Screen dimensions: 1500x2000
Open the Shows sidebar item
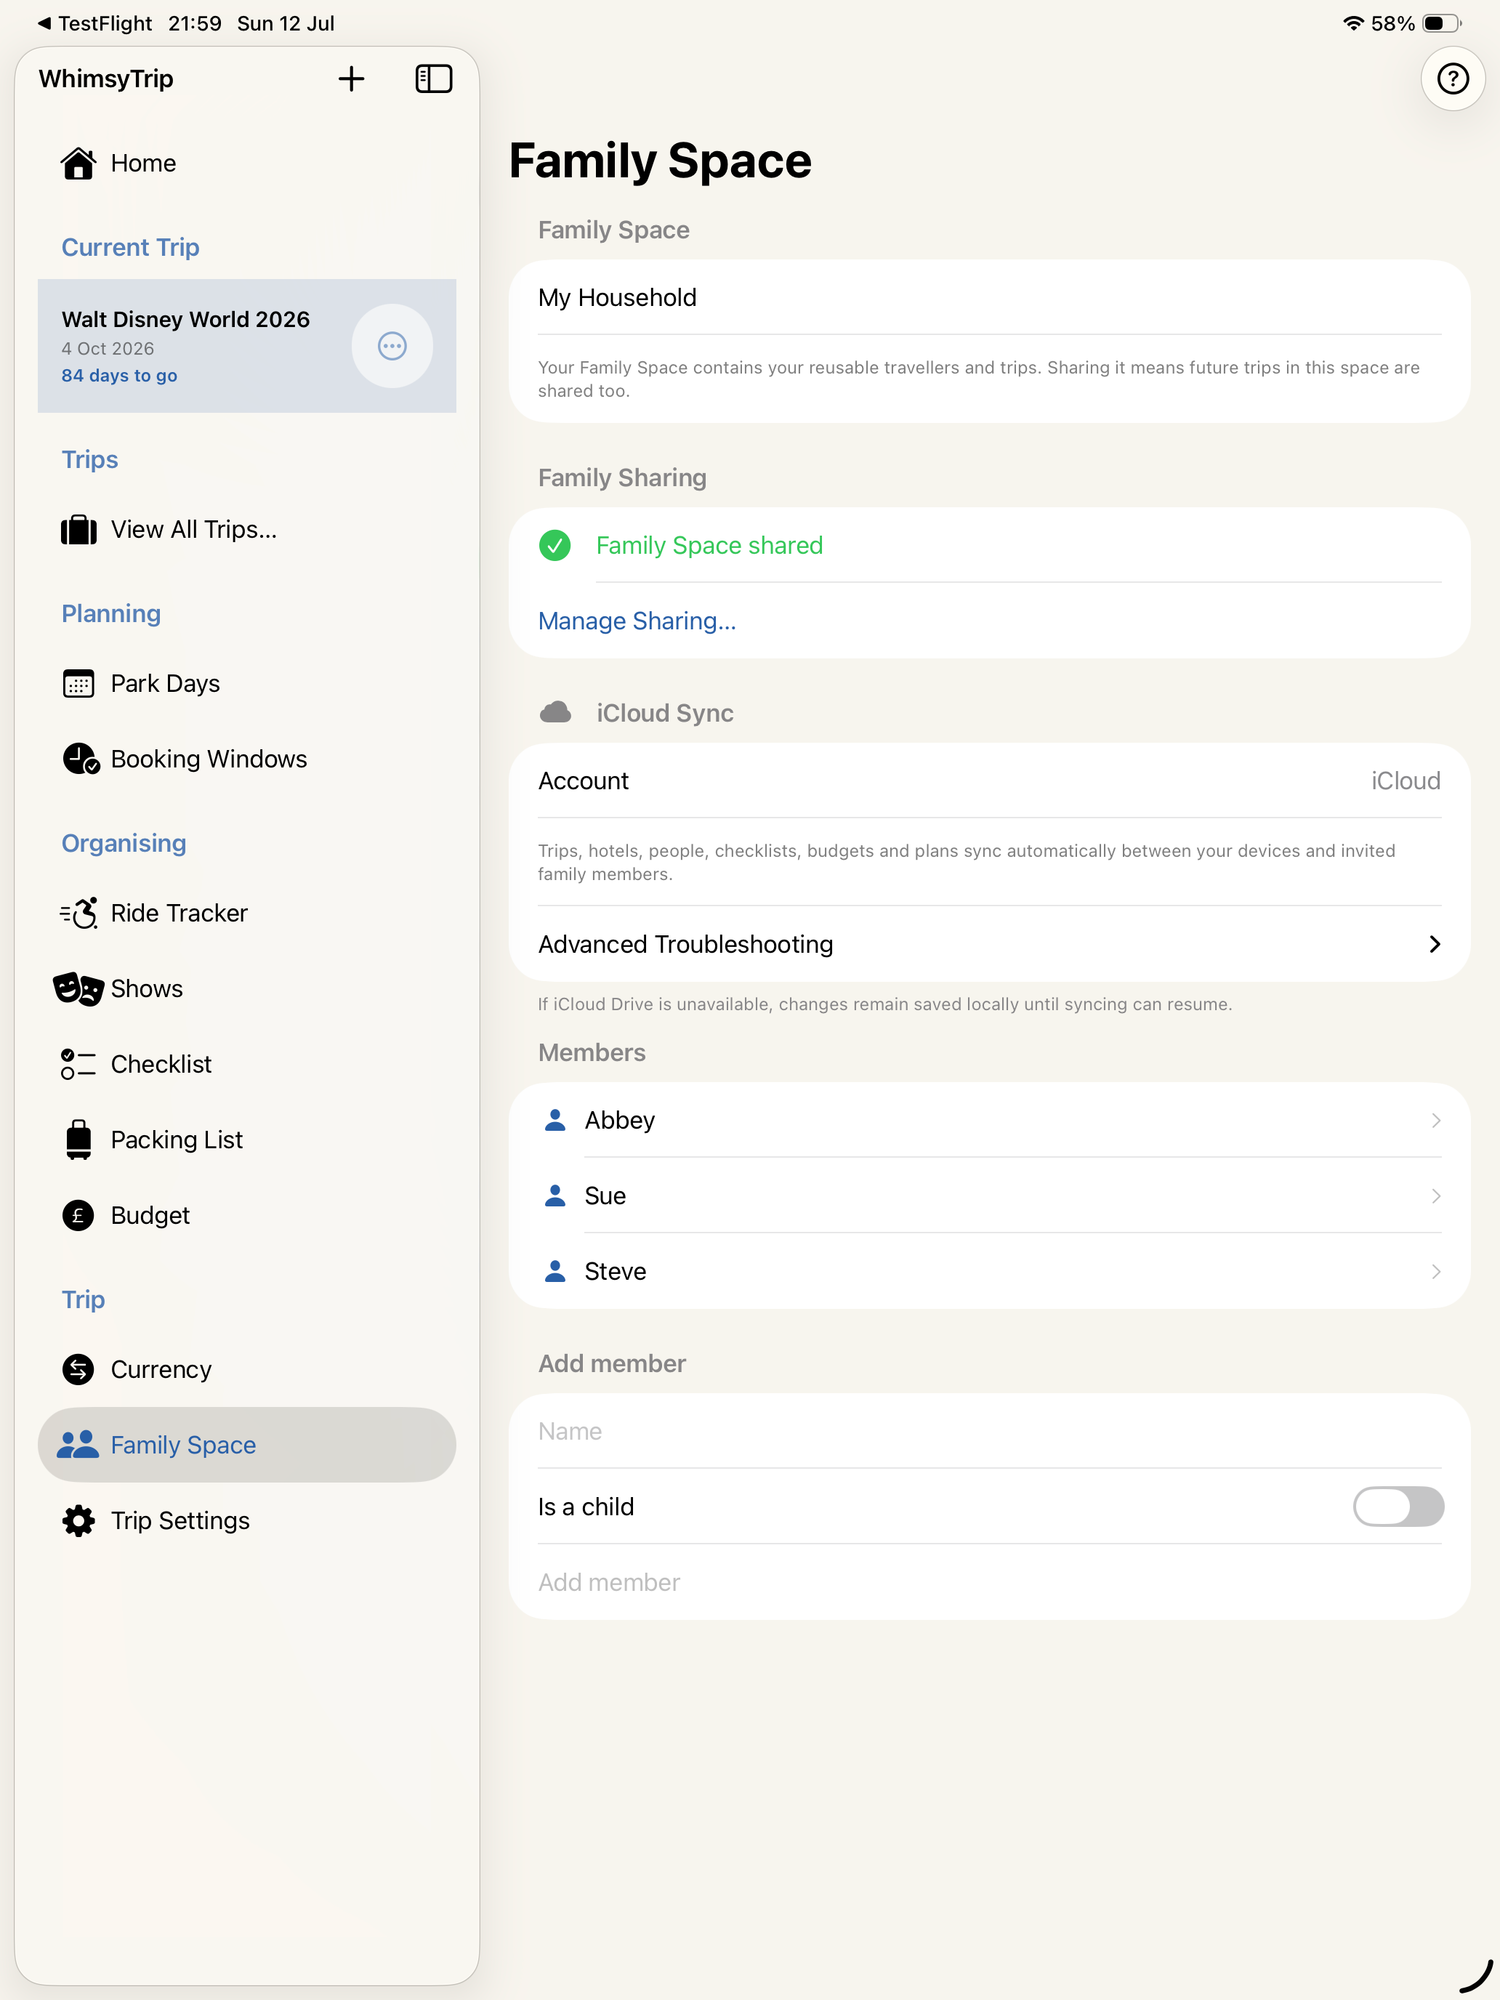point(247,989)
